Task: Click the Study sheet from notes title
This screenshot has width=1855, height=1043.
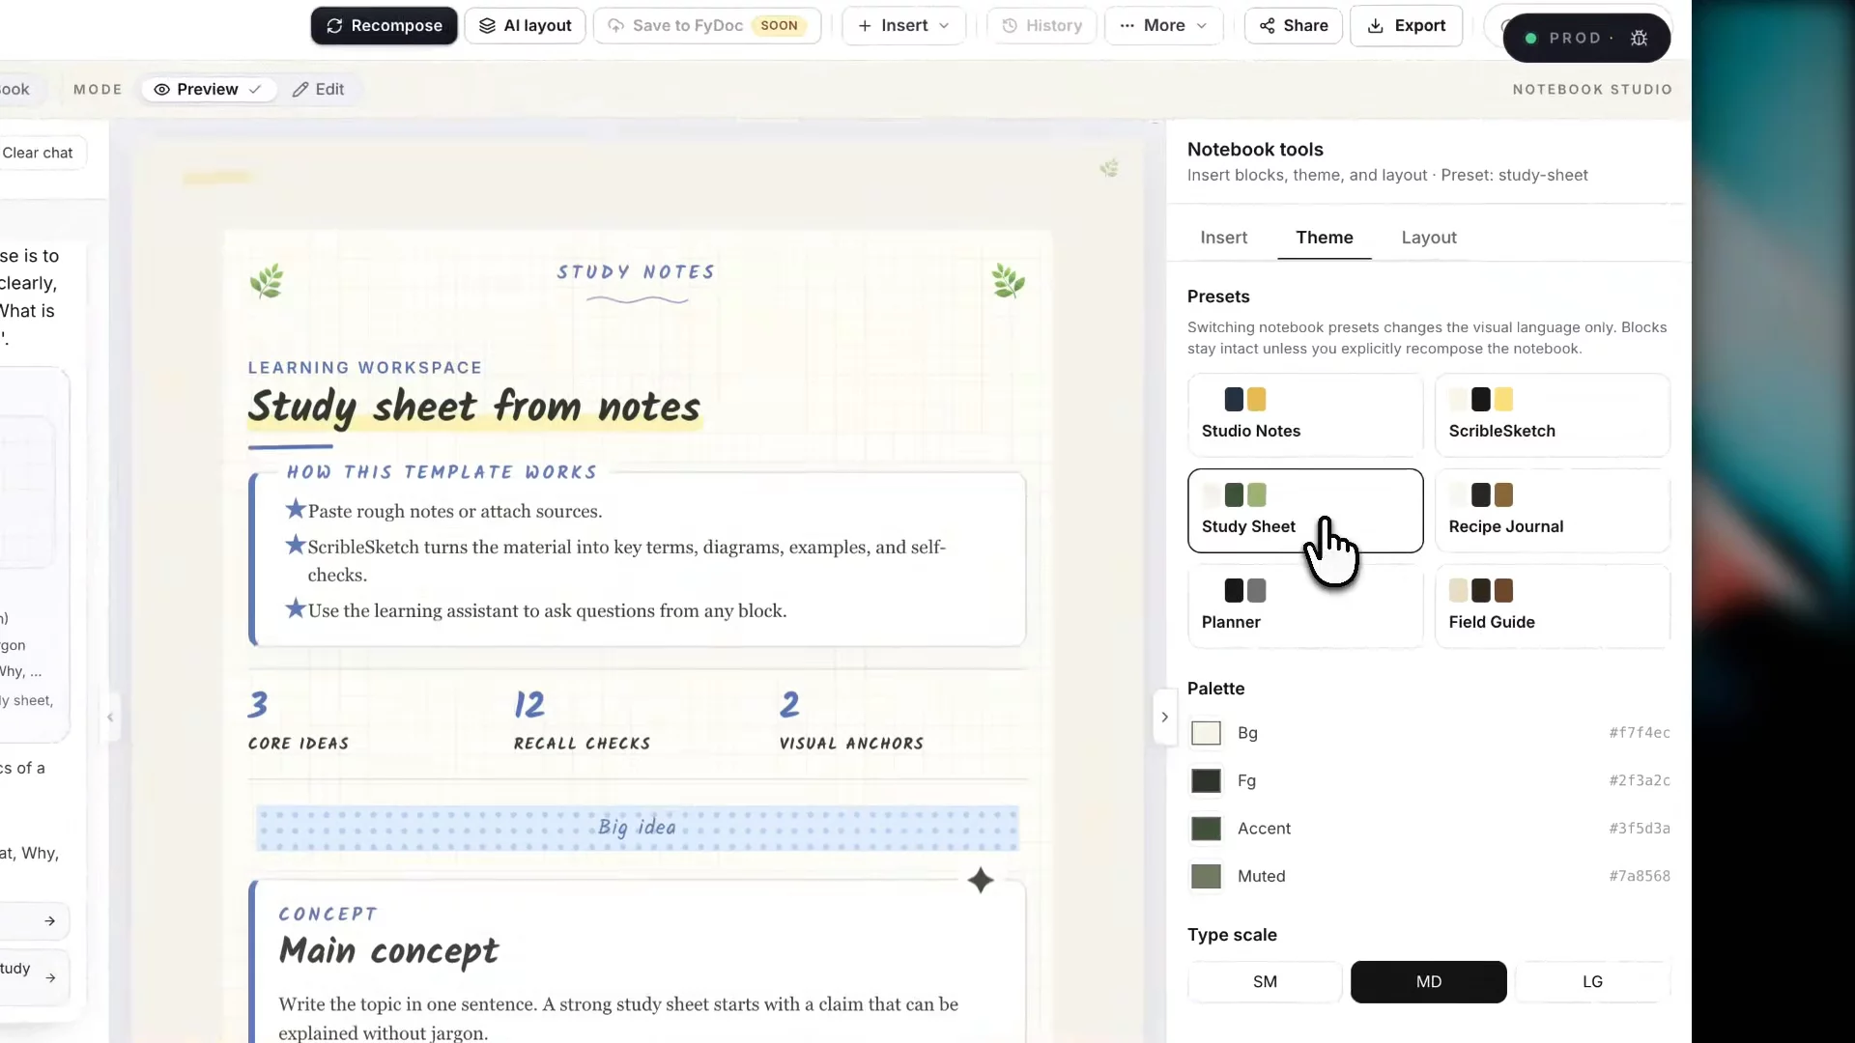Action: 474,407
